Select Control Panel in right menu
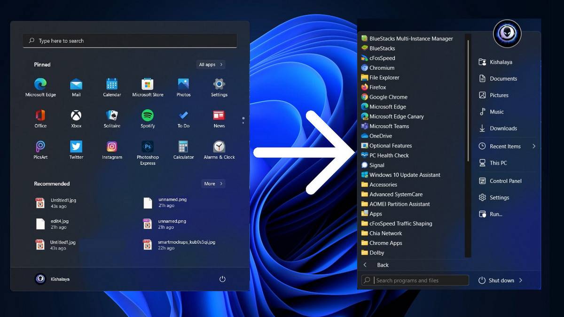564x317 pixels. (x=505, y=181)
